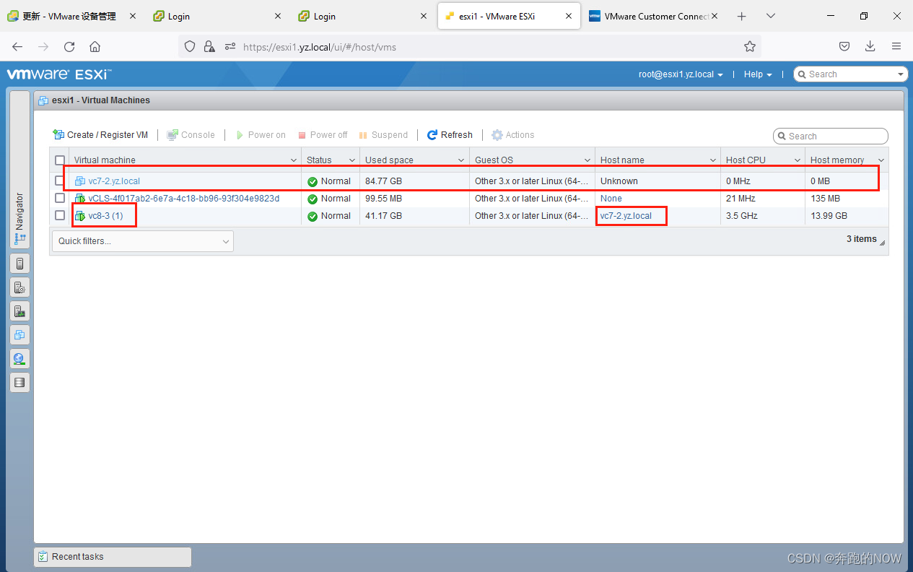Select Virtual Machines icon in Navigator sidebar
The width and height of the screenshot is (913, 572).
[x=19, y=334]
